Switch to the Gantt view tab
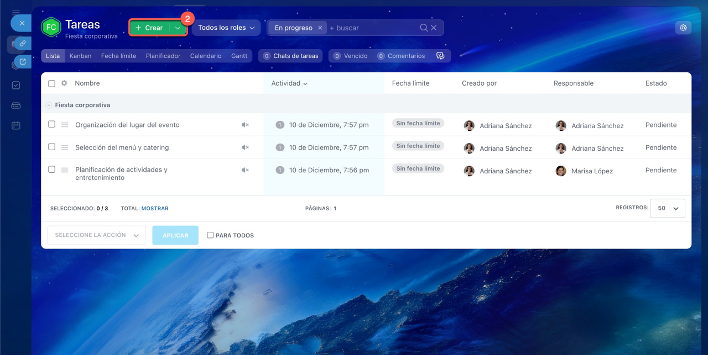 point(239,56)
